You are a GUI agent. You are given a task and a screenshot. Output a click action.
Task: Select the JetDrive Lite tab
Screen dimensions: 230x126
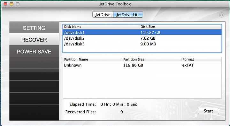click(128, 14)
